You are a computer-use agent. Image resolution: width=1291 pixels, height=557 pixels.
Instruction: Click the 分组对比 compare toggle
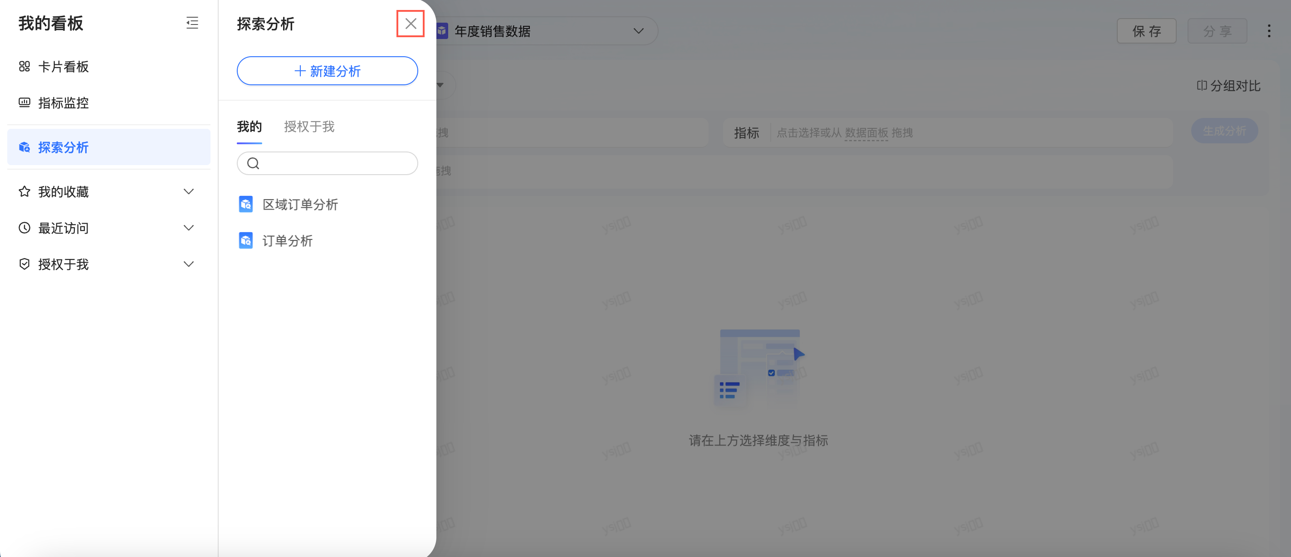1228,86
